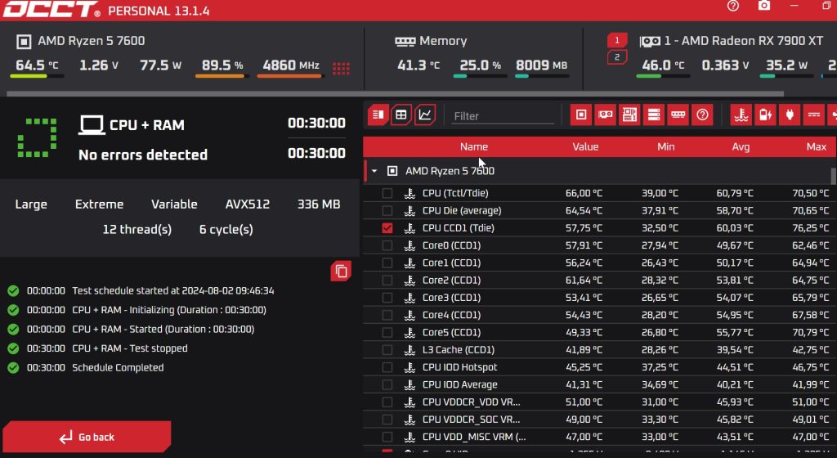Switch to the graph view mode icon
The width and height of the screenshot is (837, 458).
point(425,114)
